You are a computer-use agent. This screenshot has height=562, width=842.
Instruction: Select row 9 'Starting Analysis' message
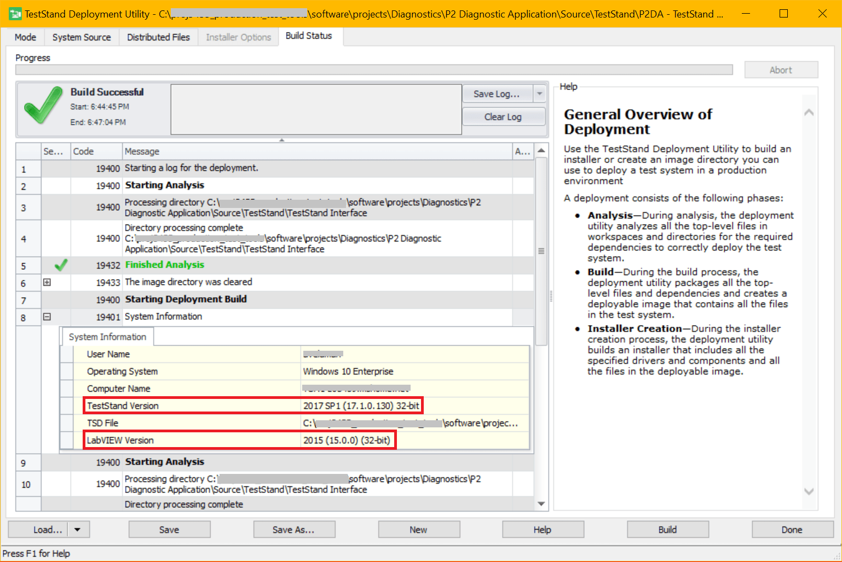tap(165, 462)
